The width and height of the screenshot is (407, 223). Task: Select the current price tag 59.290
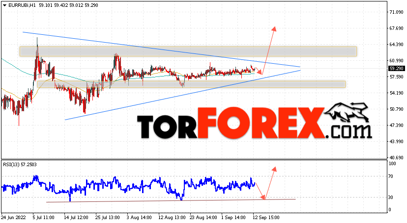[396, 69]
